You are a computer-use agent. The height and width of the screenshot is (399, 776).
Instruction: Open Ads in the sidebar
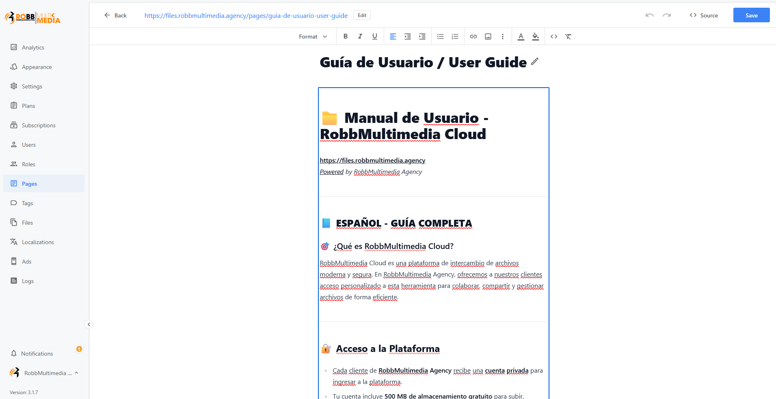point(44,262)
